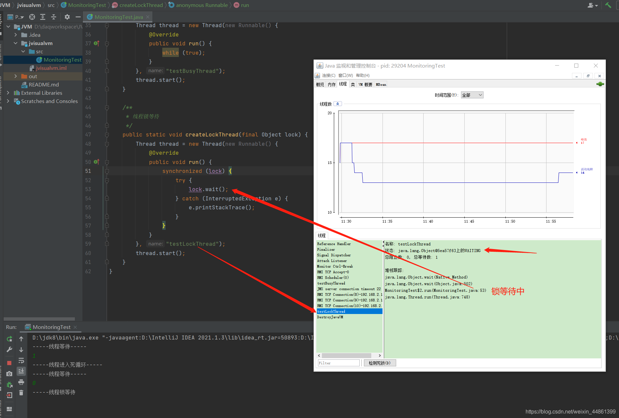
Task: Click the camera dump threads icon
Action: (9, 374)
